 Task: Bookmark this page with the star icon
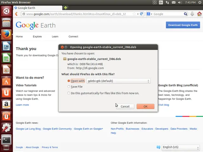tap(134, 14)
